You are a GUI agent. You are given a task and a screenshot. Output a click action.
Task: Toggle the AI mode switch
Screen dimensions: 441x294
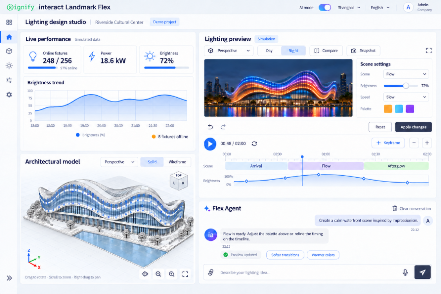pyautogui.click(x=325, y=8)
